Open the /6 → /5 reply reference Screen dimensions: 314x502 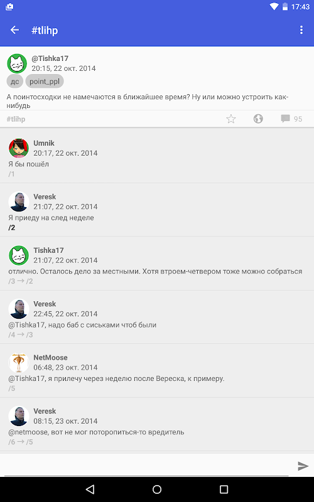point(21,442)
